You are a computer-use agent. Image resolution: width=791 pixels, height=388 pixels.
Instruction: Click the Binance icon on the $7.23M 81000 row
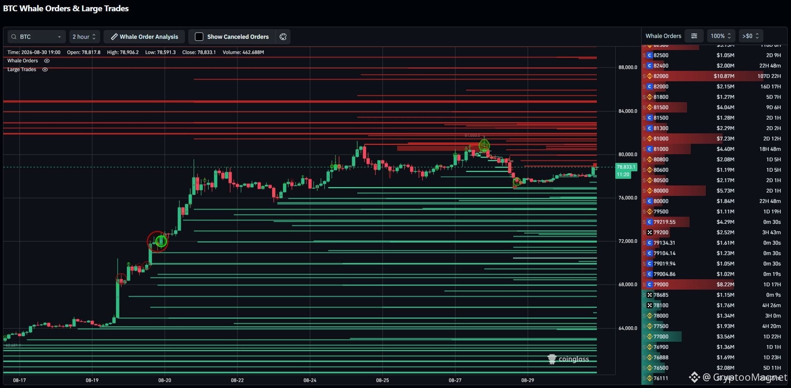point(649,139)
